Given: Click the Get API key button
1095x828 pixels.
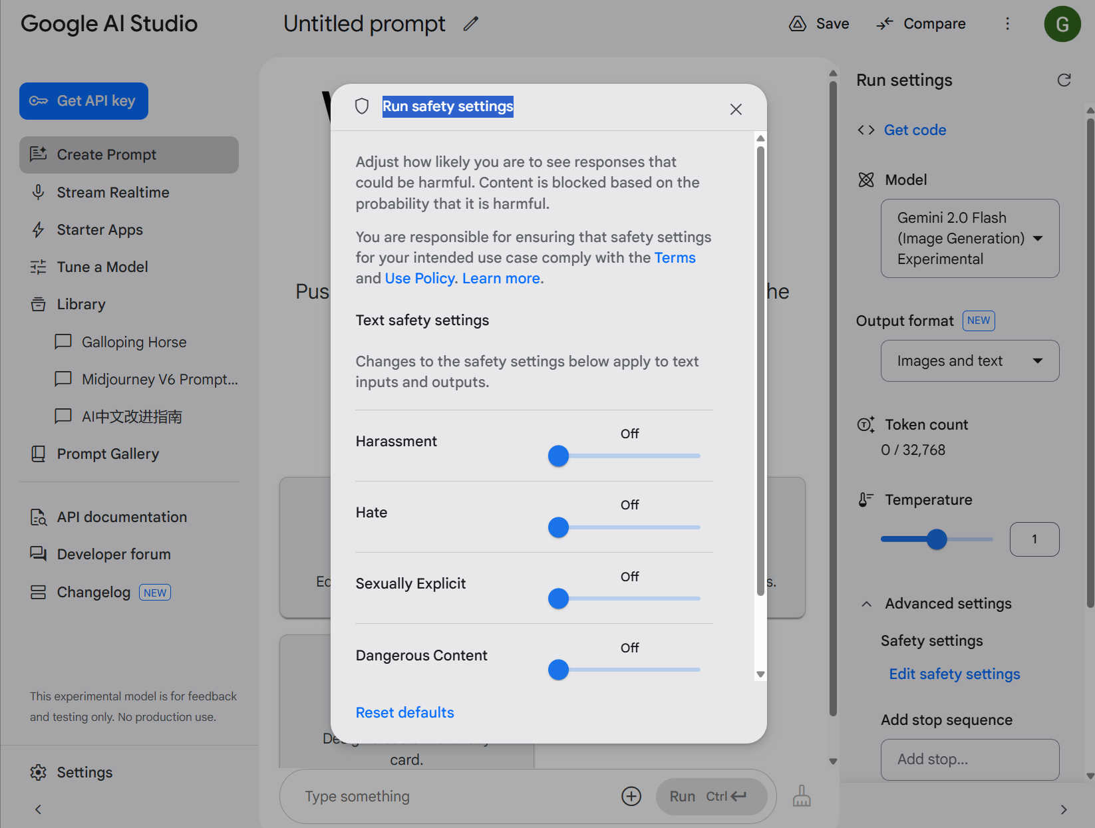Looking at the screenshot, I should click(84, 101).
